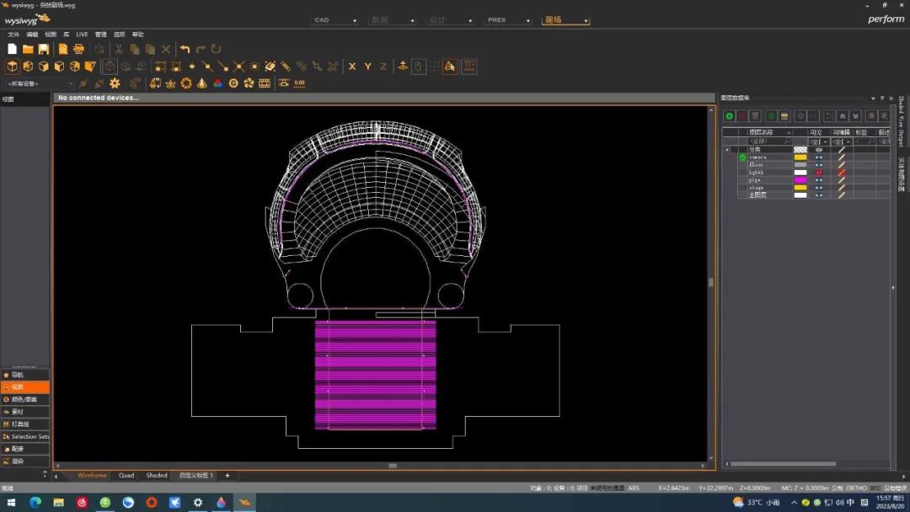Toggle visibility eye of the magenta layer
The height and width of the screenshot is (512, 910).
pos(818,180)
